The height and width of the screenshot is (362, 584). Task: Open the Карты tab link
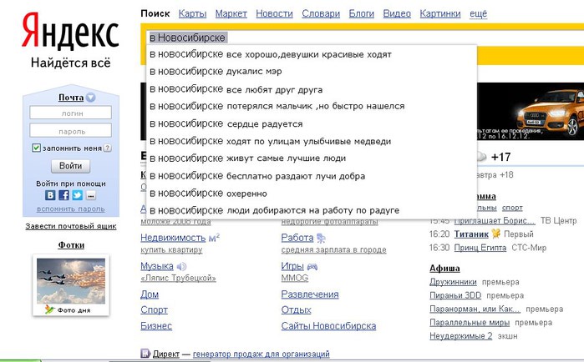(192, 13)
